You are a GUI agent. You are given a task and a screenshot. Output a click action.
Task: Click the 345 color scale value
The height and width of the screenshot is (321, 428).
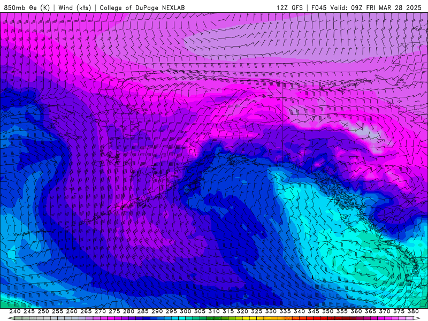tap(314, 311)
